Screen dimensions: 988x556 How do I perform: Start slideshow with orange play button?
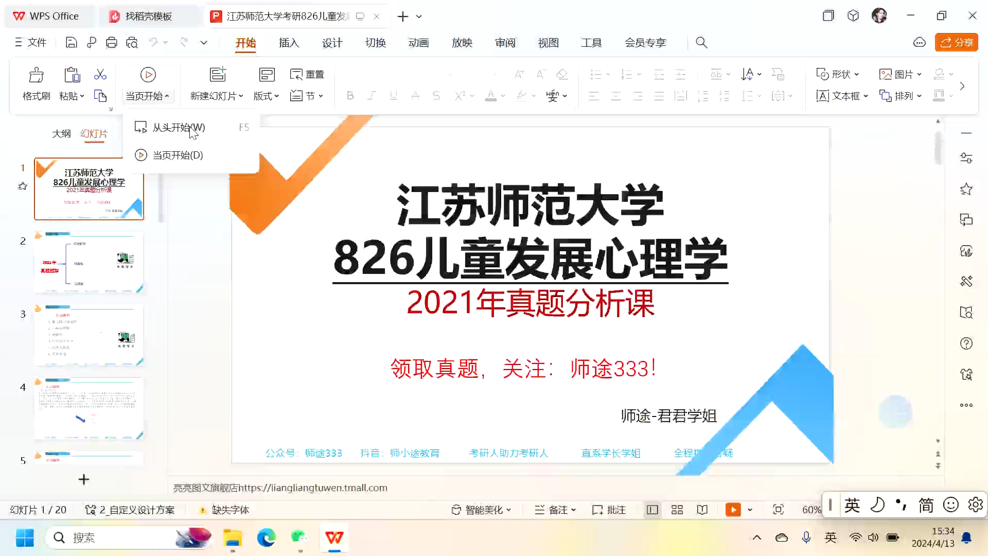coord(733,510)
